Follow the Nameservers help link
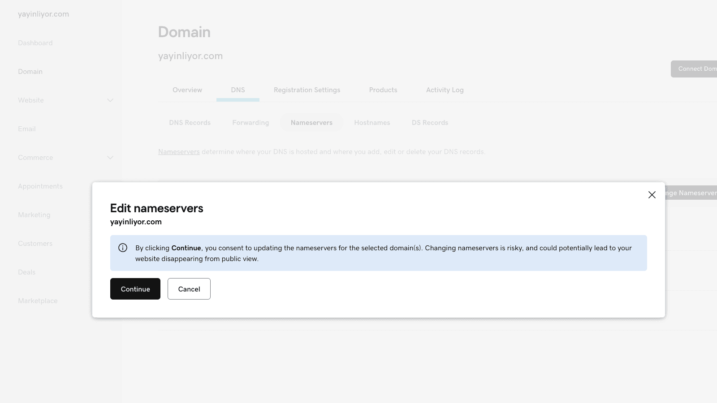 click(x=179, y=152)
